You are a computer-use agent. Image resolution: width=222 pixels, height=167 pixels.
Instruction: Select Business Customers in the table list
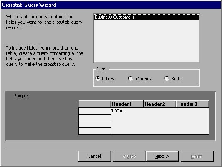coord(146,17)
